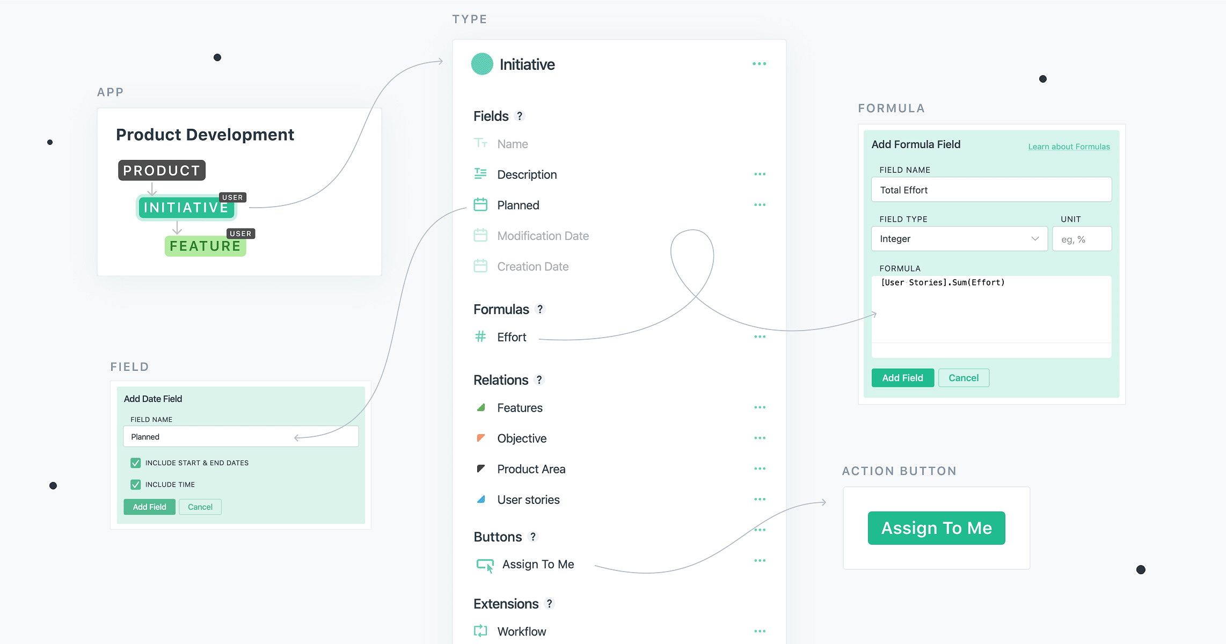Click the Initiative green color circle
The width and height of the screenshot is (1226, 644).
point(482,64)
